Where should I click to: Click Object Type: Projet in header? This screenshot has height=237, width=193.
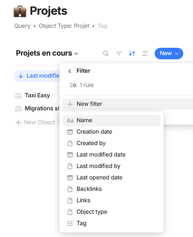click(64, 26)
